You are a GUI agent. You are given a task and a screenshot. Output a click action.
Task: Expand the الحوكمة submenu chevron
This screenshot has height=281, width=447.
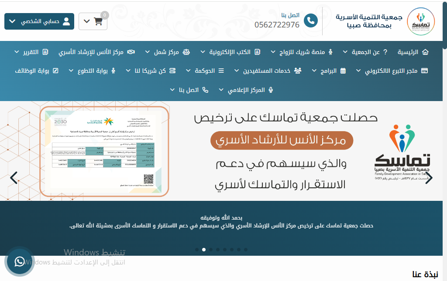coord(188,71)
